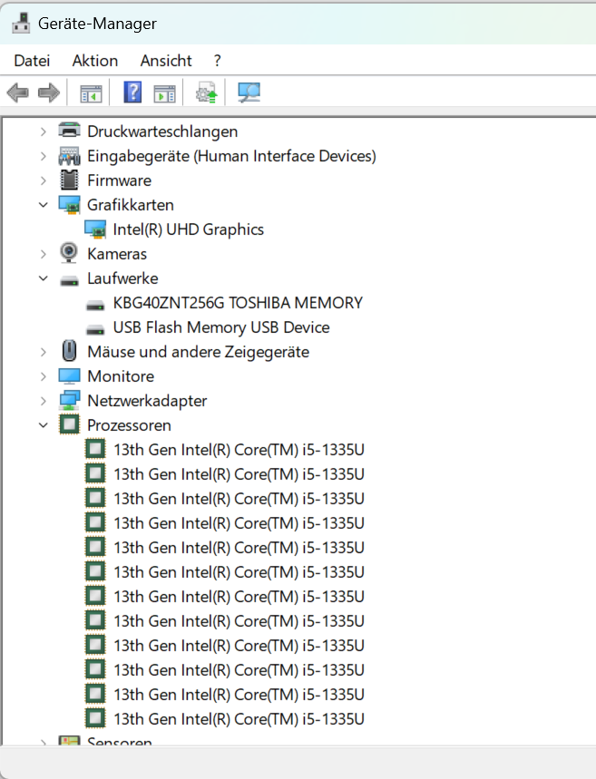The height and width of the screenshot is (779, 596).
Task: Select the Intel(R) UHD Graphics entry
Action: coord(189,229)
